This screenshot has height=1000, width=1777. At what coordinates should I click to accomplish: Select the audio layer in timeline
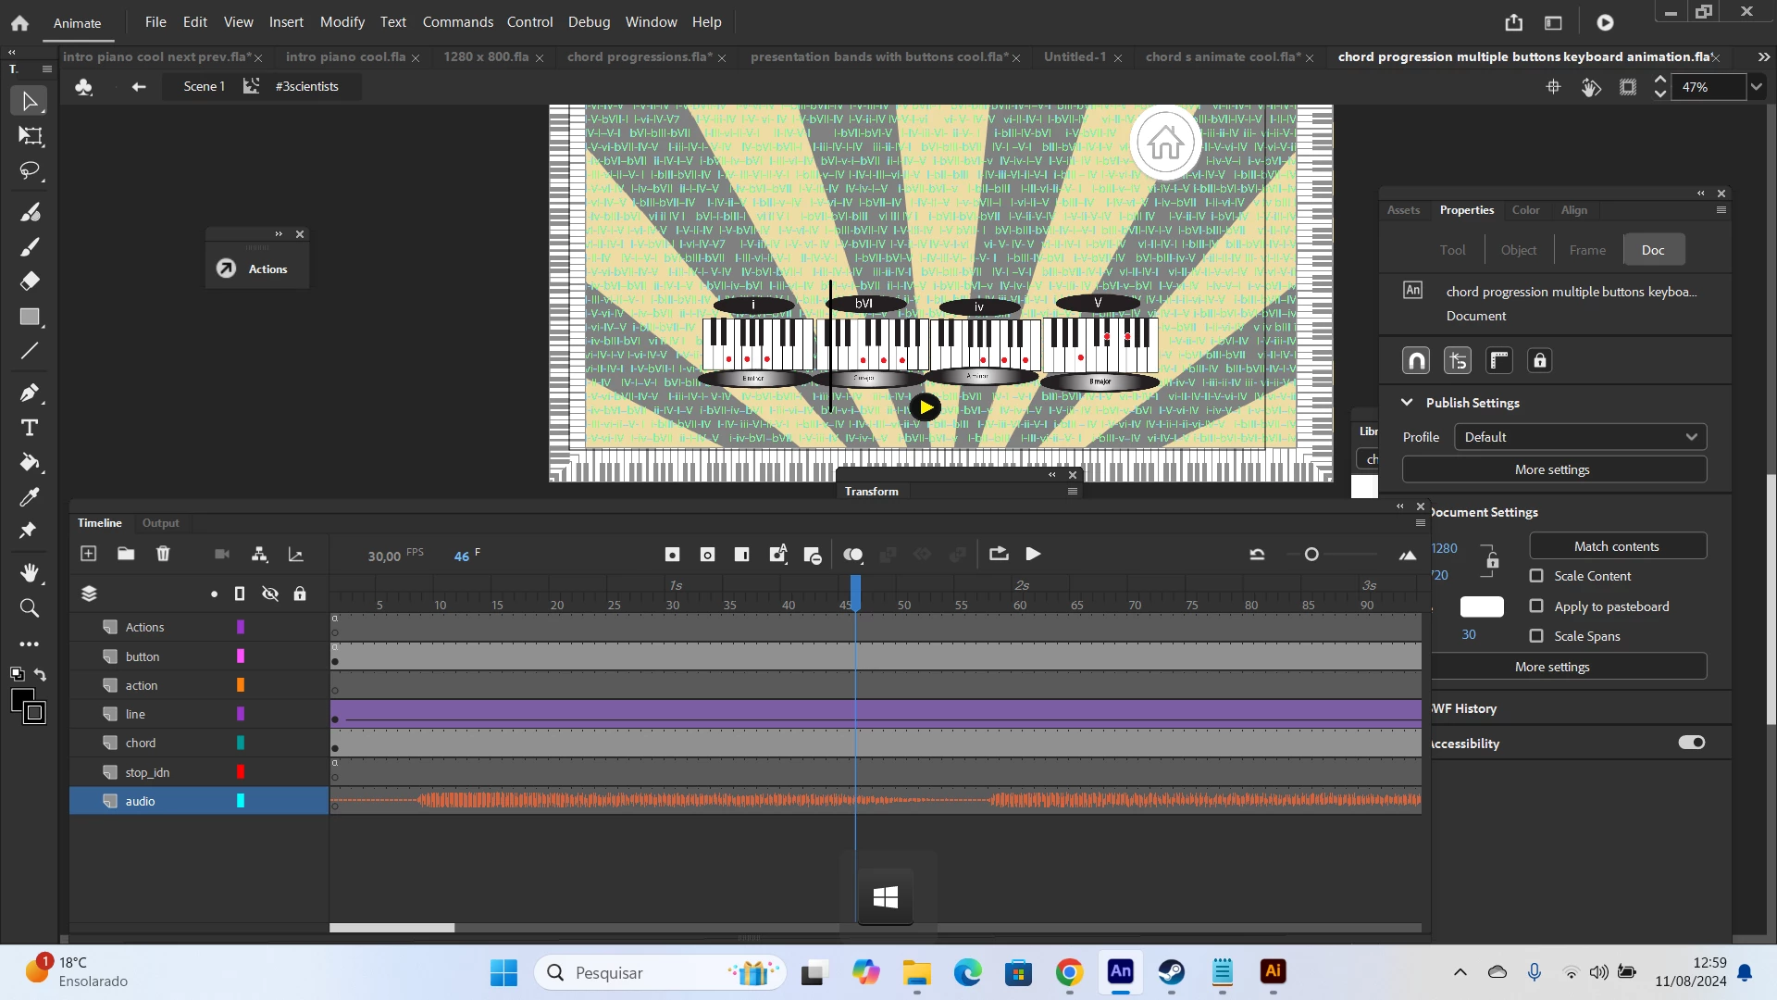click(x=141, y=801)
